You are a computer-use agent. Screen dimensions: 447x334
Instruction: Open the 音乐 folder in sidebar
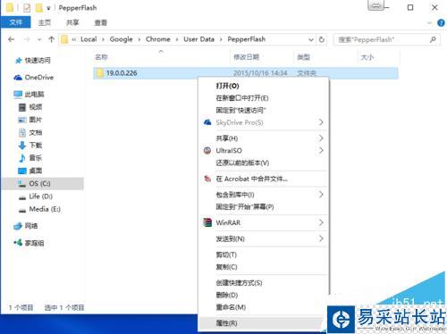click(x=30, y=158)
